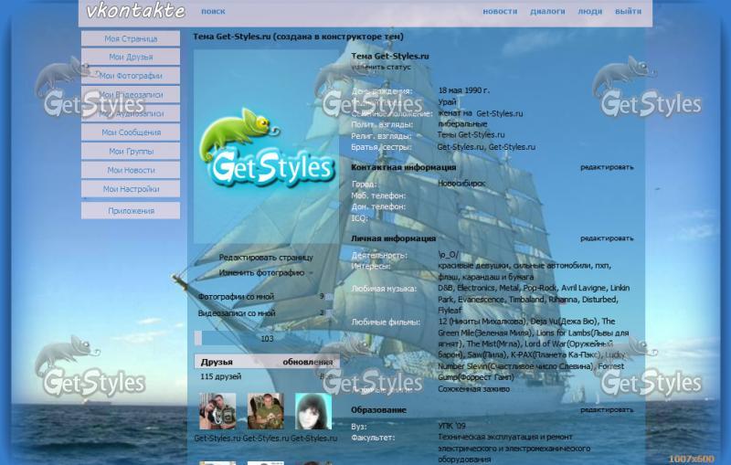This screenshot has height=465, width=731.
Task: Go to Мои Друзья in the sidebar
Action: pyautogui.click(x=131, y=58)
